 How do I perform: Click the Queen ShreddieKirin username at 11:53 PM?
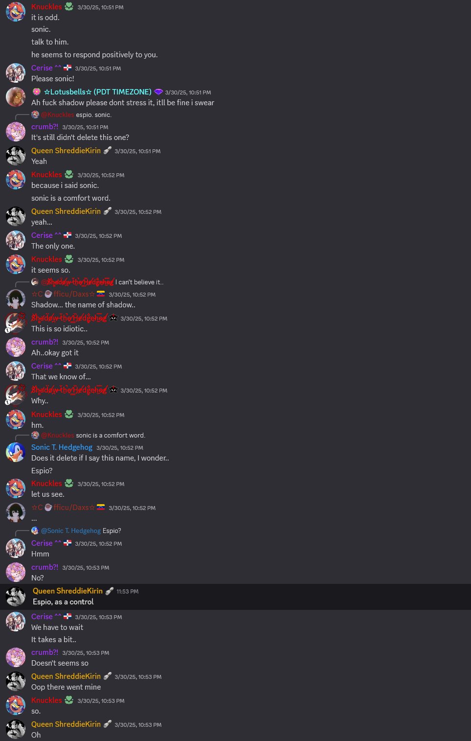click(x=67, y=591)
